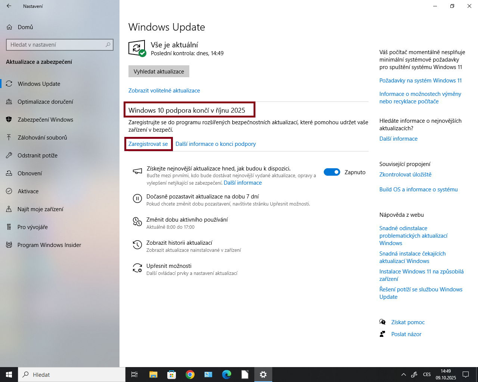Click the Získat pomoc chat icon

pyautogui.click(x=382, y=322)
